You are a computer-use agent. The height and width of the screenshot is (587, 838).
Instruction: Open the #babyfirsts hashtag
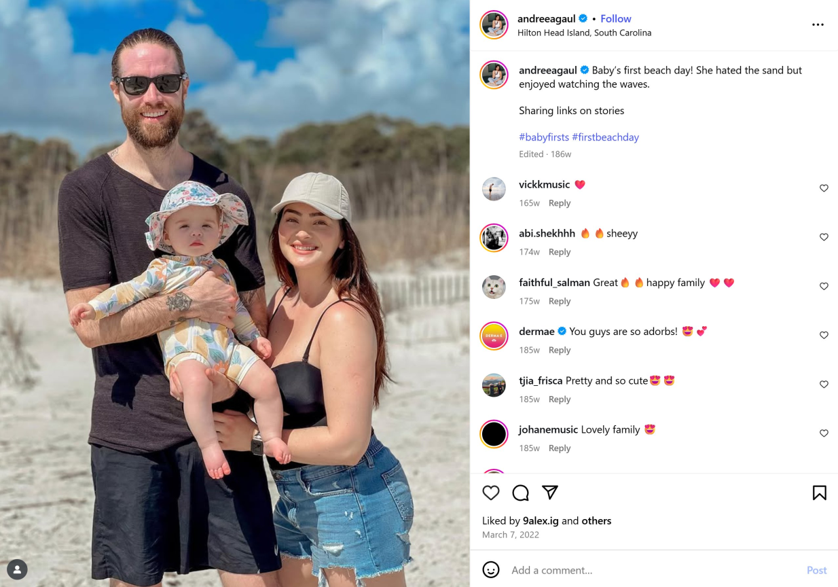coord(544,137)
